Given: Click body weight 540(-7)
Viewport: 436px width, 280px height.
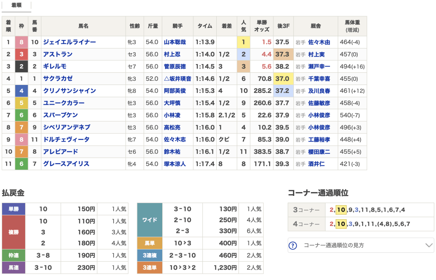Looking at the screenshot, I should coord(350,115).
